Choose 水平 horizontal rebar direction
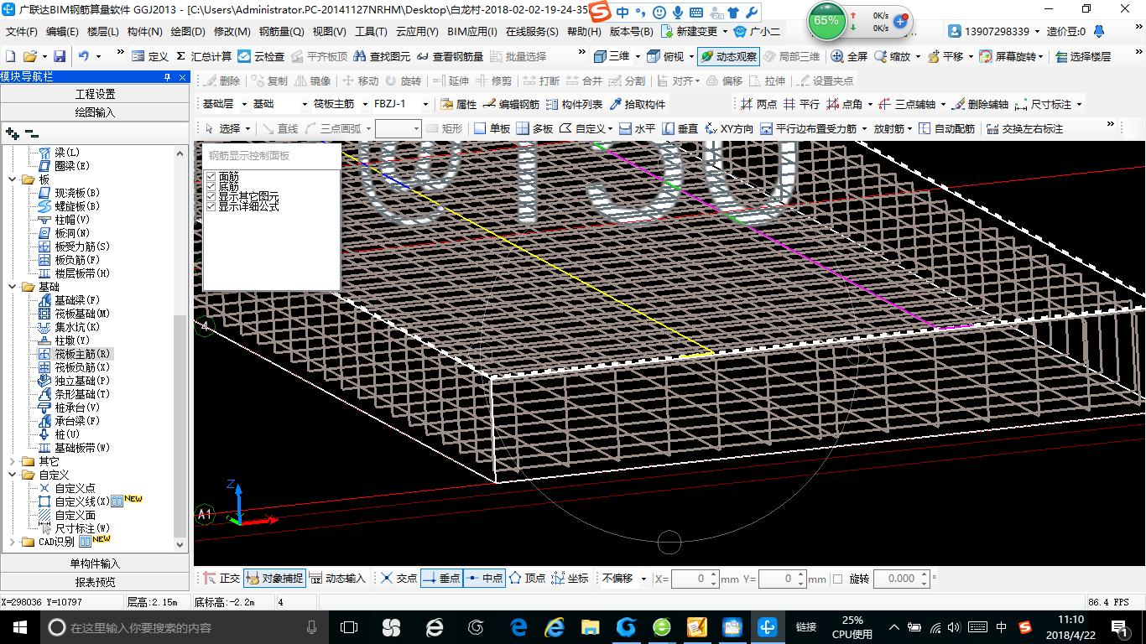Screen dimensions: 1146x644 tap(637, 129)
